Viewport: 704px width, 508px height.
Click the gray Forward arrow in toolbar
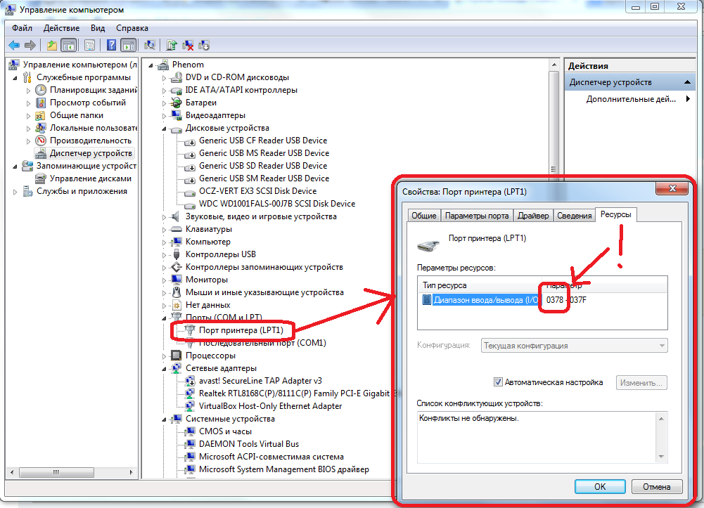pos(30,45)
